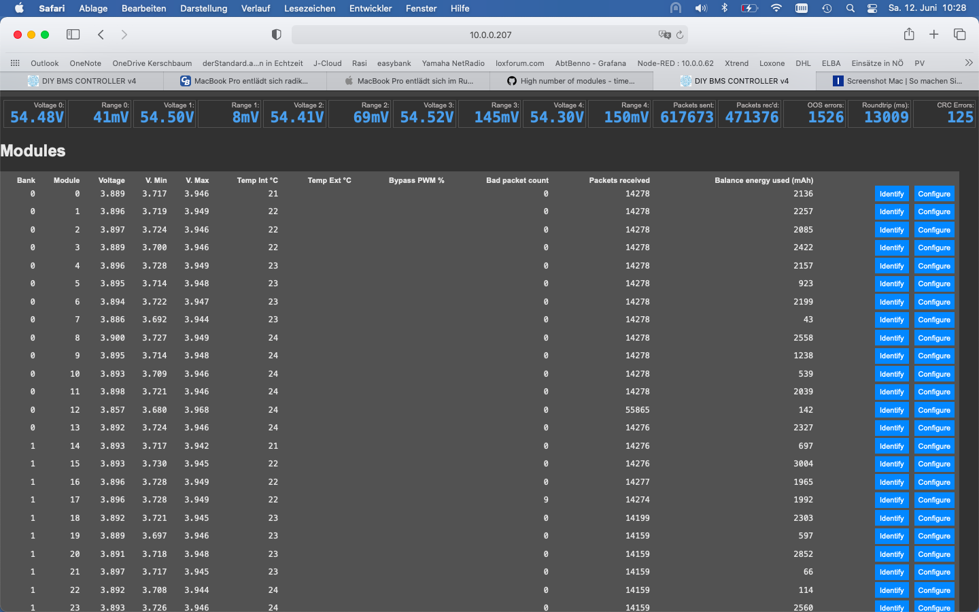
Task: Open sound volume menu
Action: click(x=701, y=8)
